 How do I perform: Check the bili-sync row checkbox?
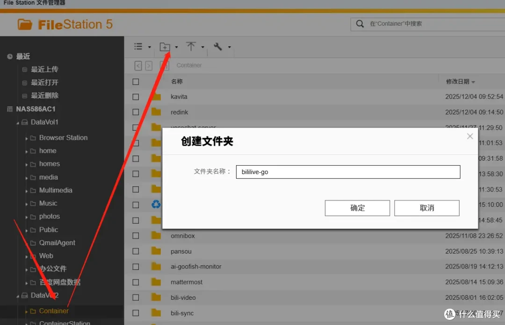136,313
